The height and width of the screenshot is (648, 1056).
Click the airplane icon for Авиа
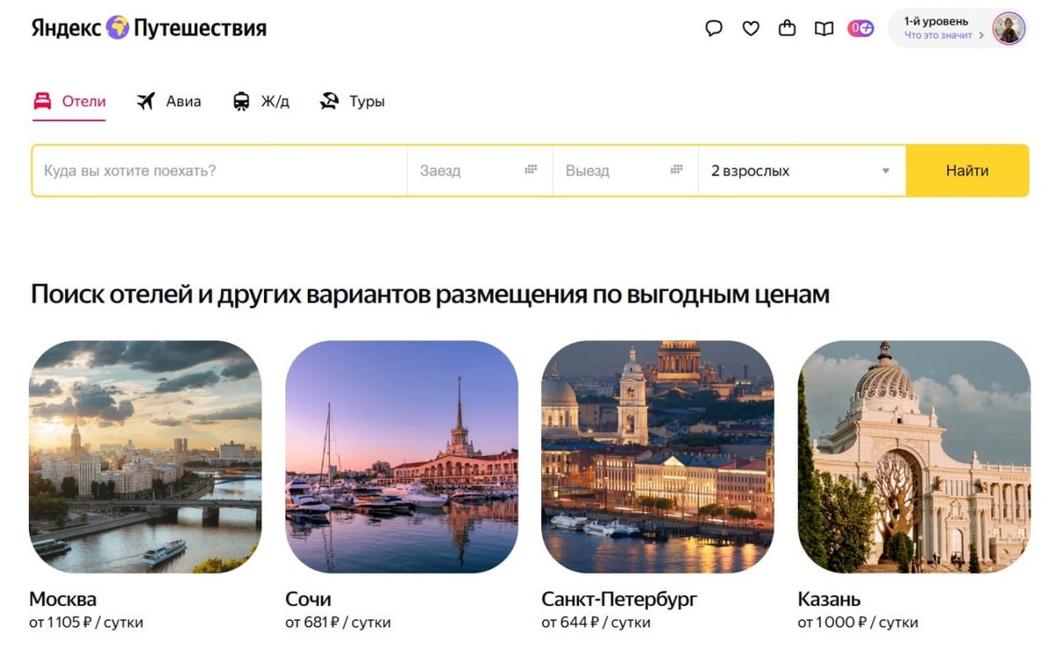[x=146, y=101]
